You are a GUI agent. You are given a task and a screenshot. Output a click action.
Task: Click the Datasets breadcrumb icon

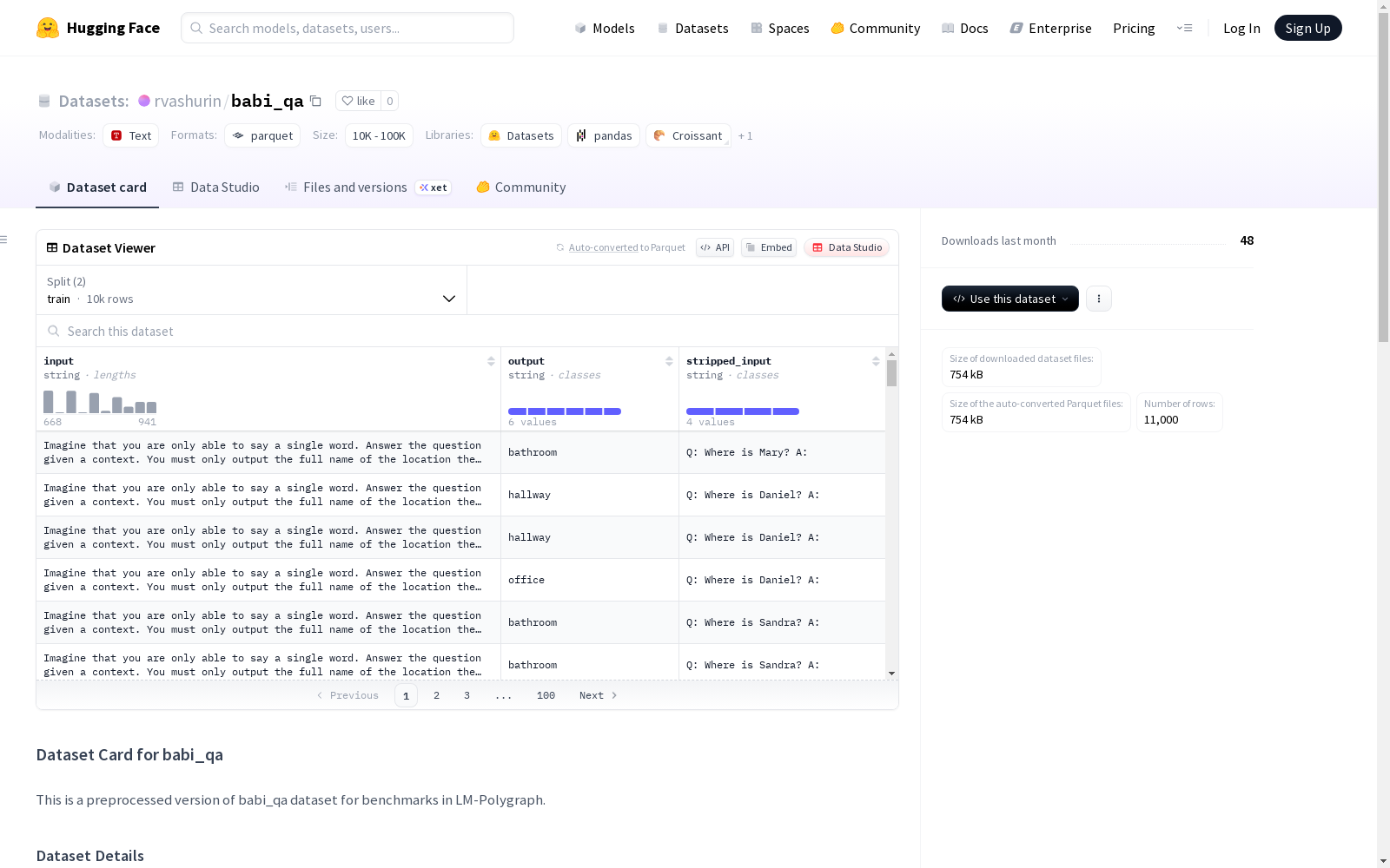pos(44,101)
